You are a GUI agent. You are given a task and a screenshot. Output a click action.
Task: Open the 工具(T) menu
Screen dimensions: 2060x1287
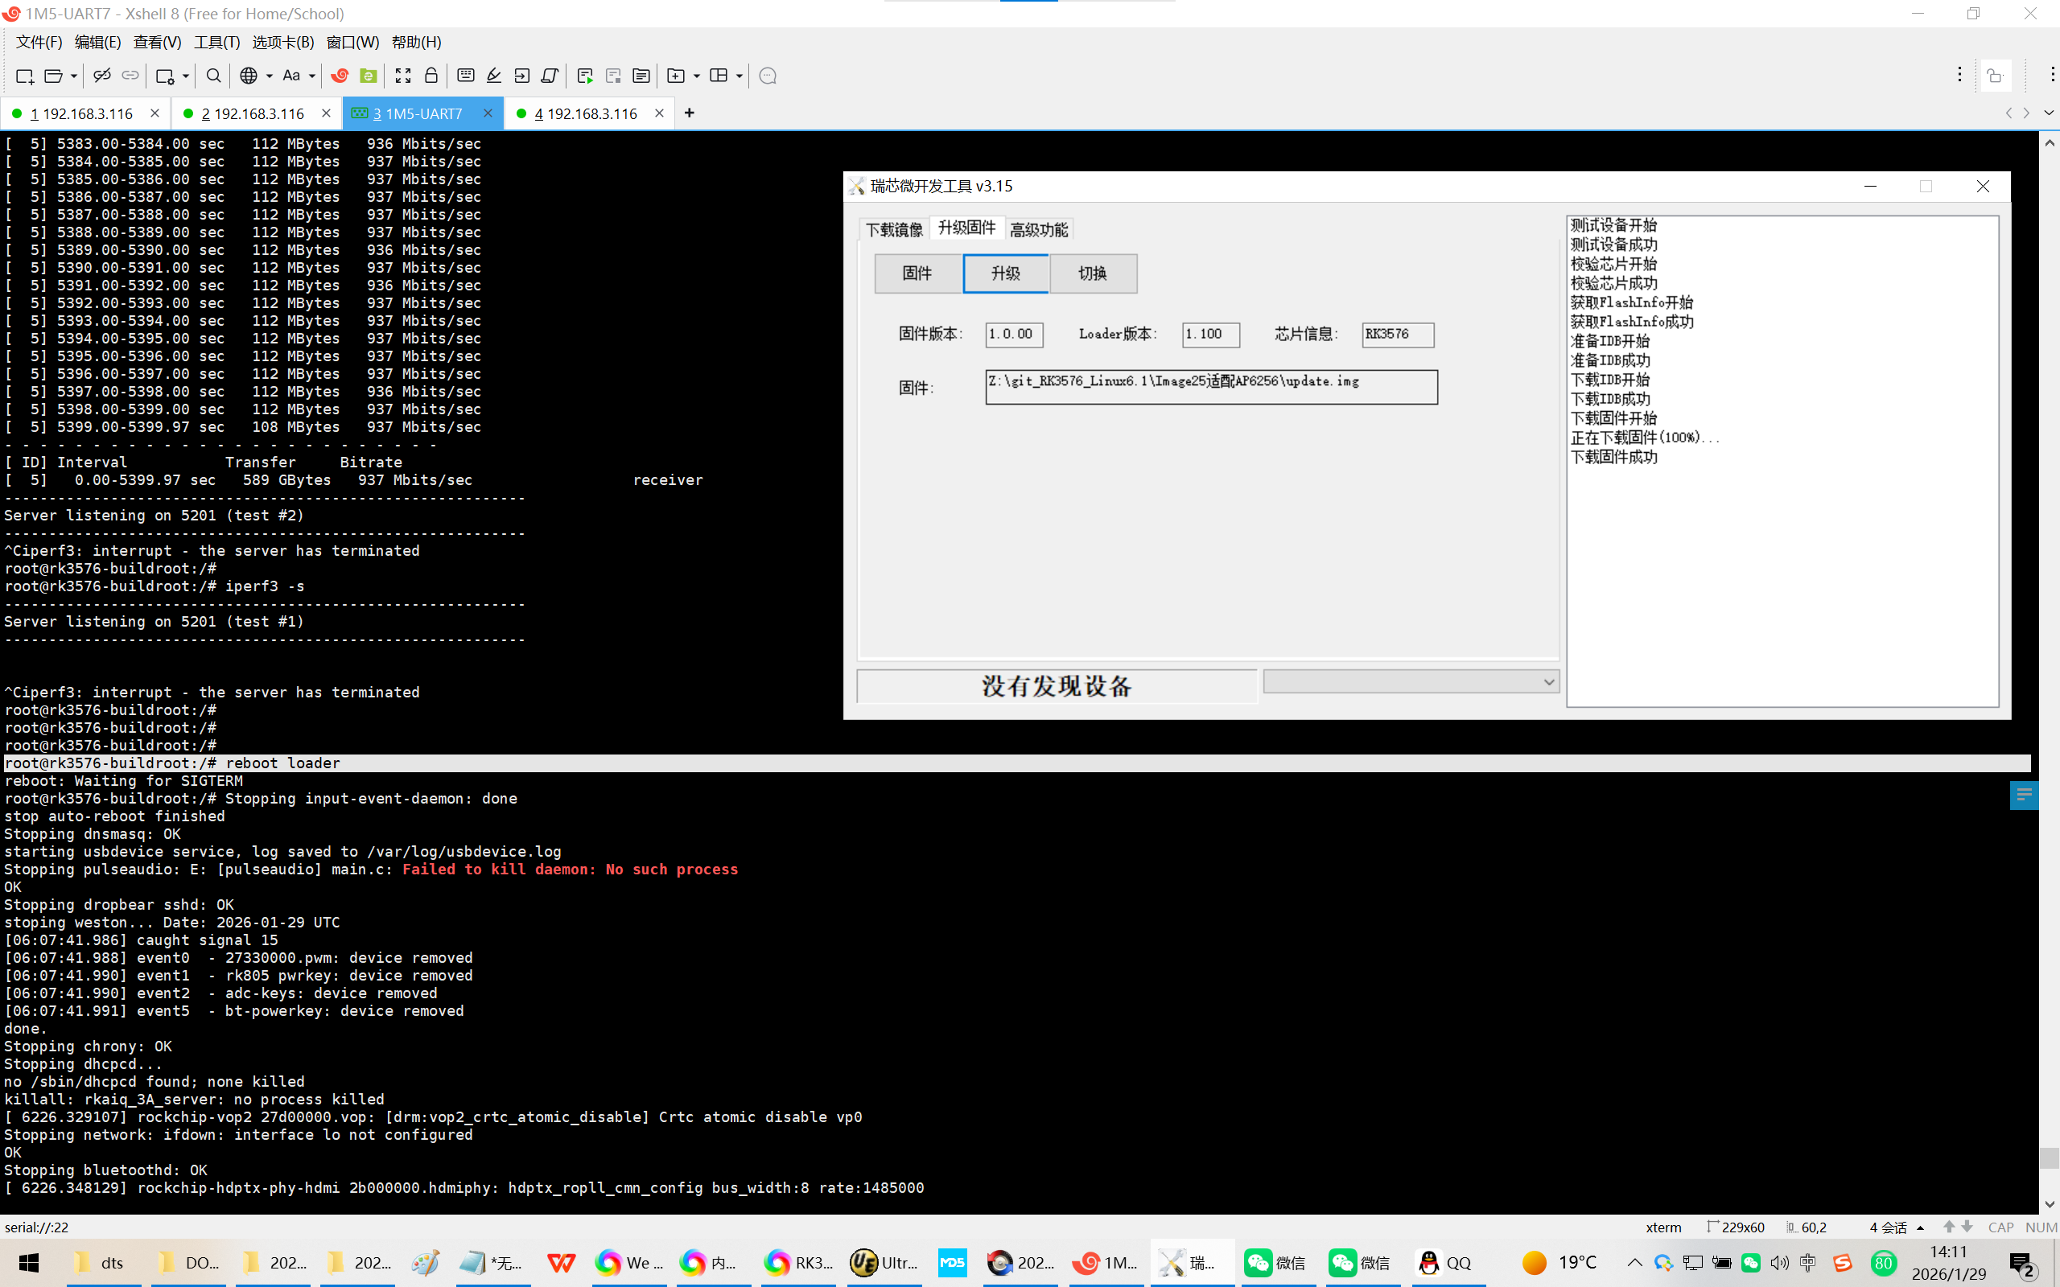(216, 42)
